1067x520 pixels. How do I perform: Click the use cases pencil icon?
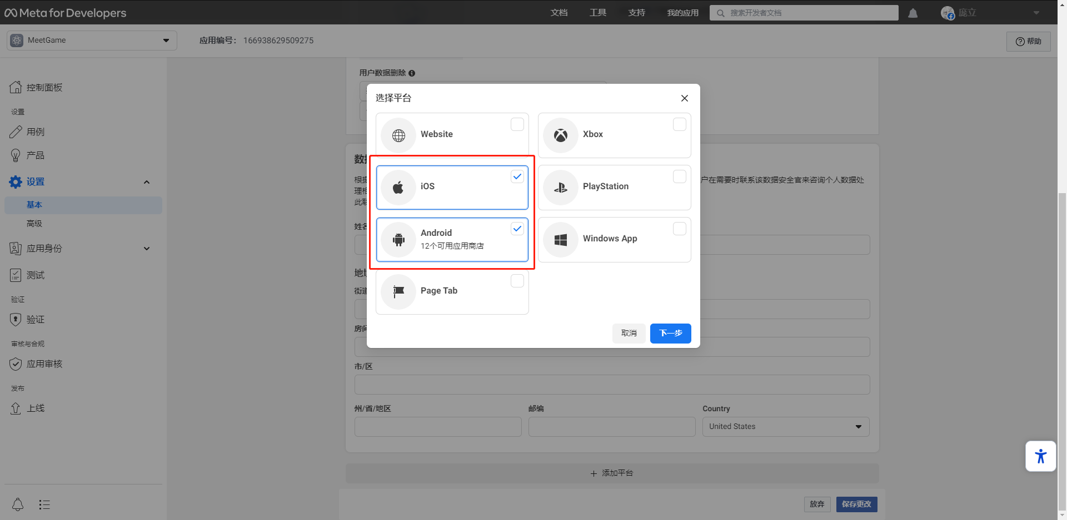click(x=16, y=132)
